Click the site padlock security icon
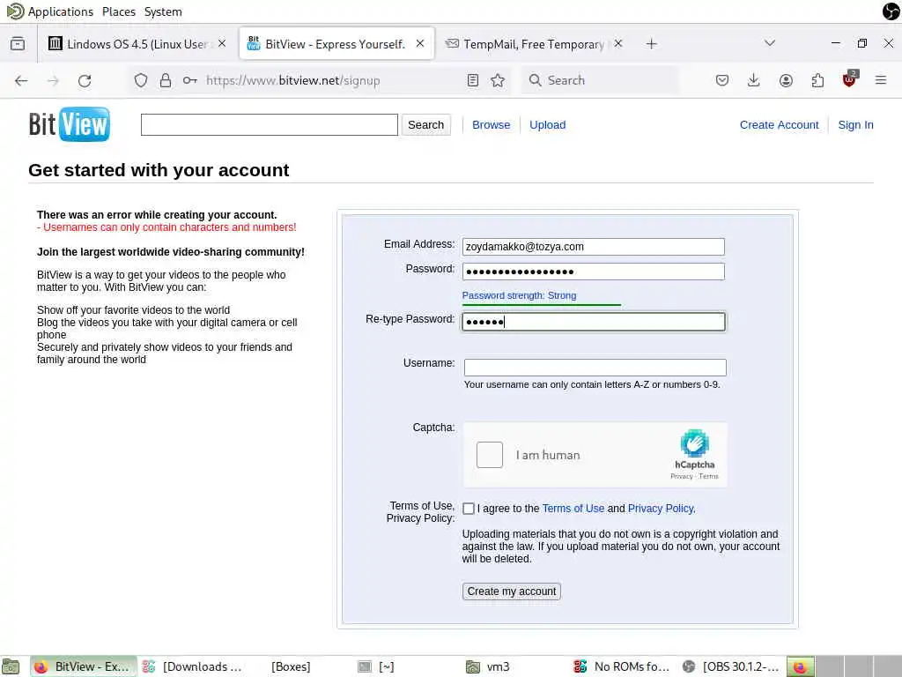 (x=166, y=80)
